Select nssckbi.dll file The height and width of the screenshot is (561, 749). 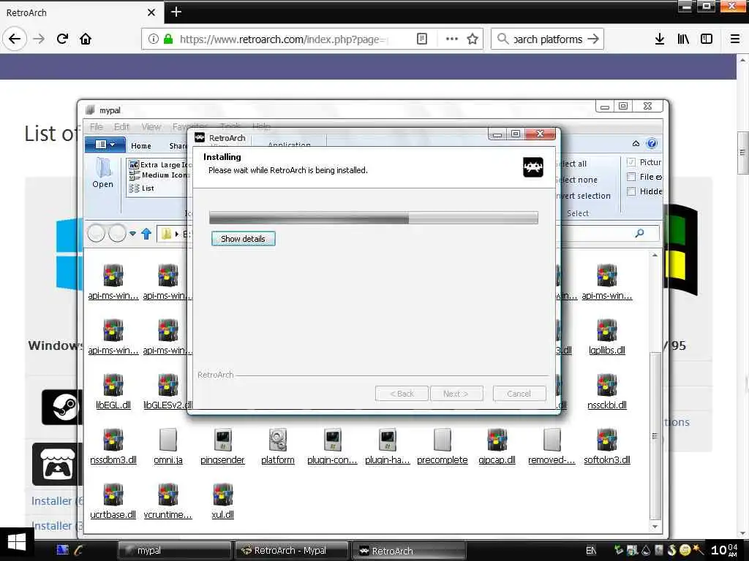click(x=607, y=392)
